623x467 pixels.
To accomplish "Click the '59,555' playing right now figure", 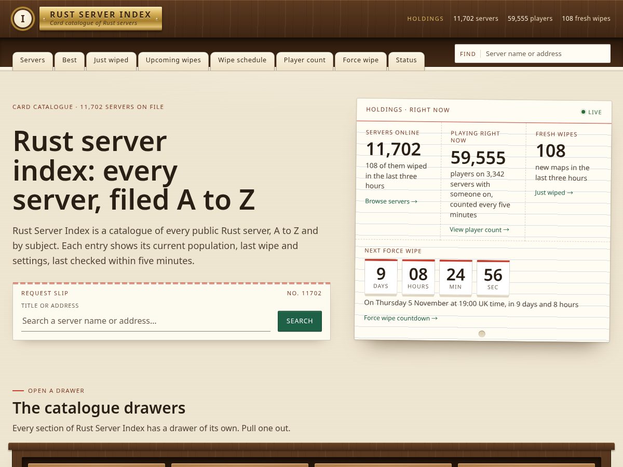I will click(478, 158).
